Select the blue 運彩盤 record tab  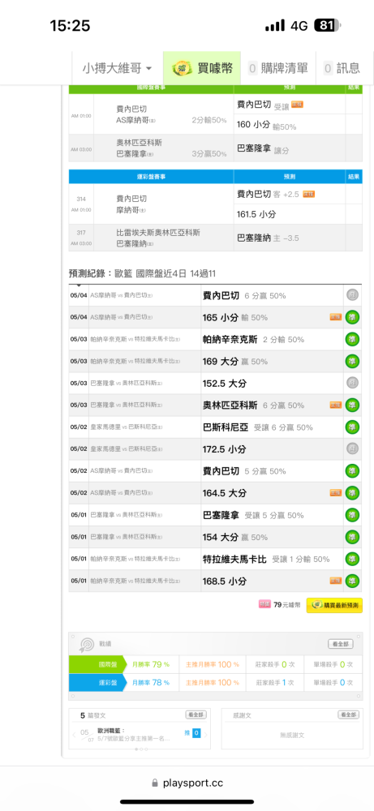pos(97,683)
